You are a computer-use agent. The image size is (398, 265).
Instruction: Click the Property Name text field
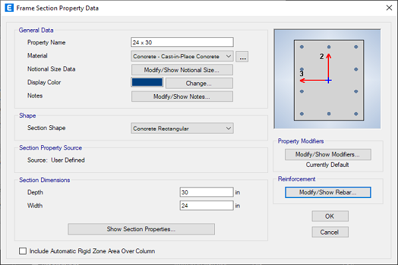[x=182, y=43]
